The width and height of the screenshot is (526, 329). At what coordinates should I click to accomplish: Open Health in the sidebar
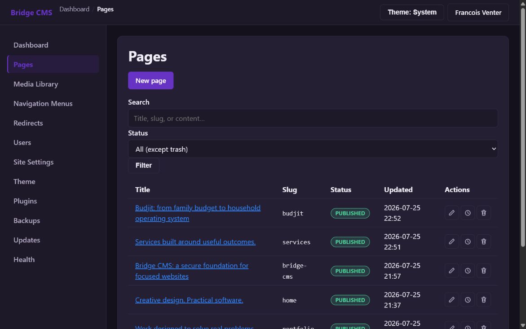click(x=53, y=259)
